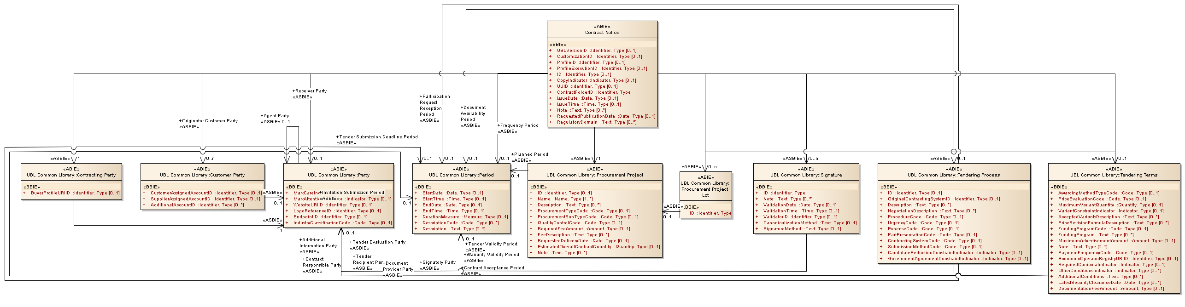
Task: Select the Tendering Terms class header
Action: click(x=1114, y=175)
